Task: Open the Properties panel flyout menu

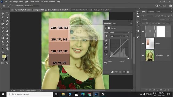Action: pos(131,24)
